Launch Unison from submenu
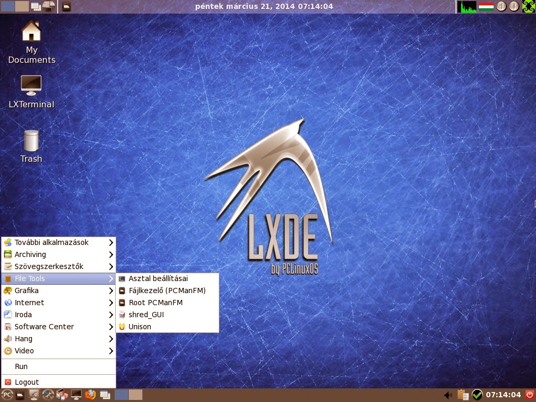Screen dimensions: 536x402 167,327
